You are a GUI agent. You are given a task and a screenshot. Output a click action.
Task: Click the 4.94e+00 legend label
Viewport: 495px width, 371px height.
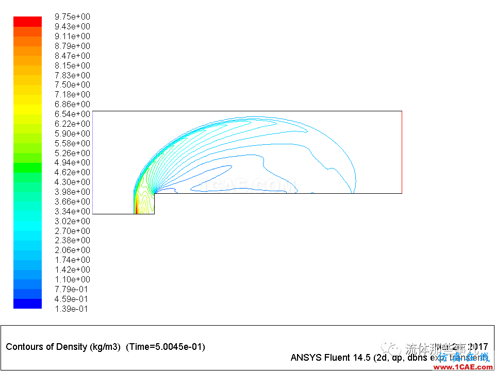tap(72, 163)
